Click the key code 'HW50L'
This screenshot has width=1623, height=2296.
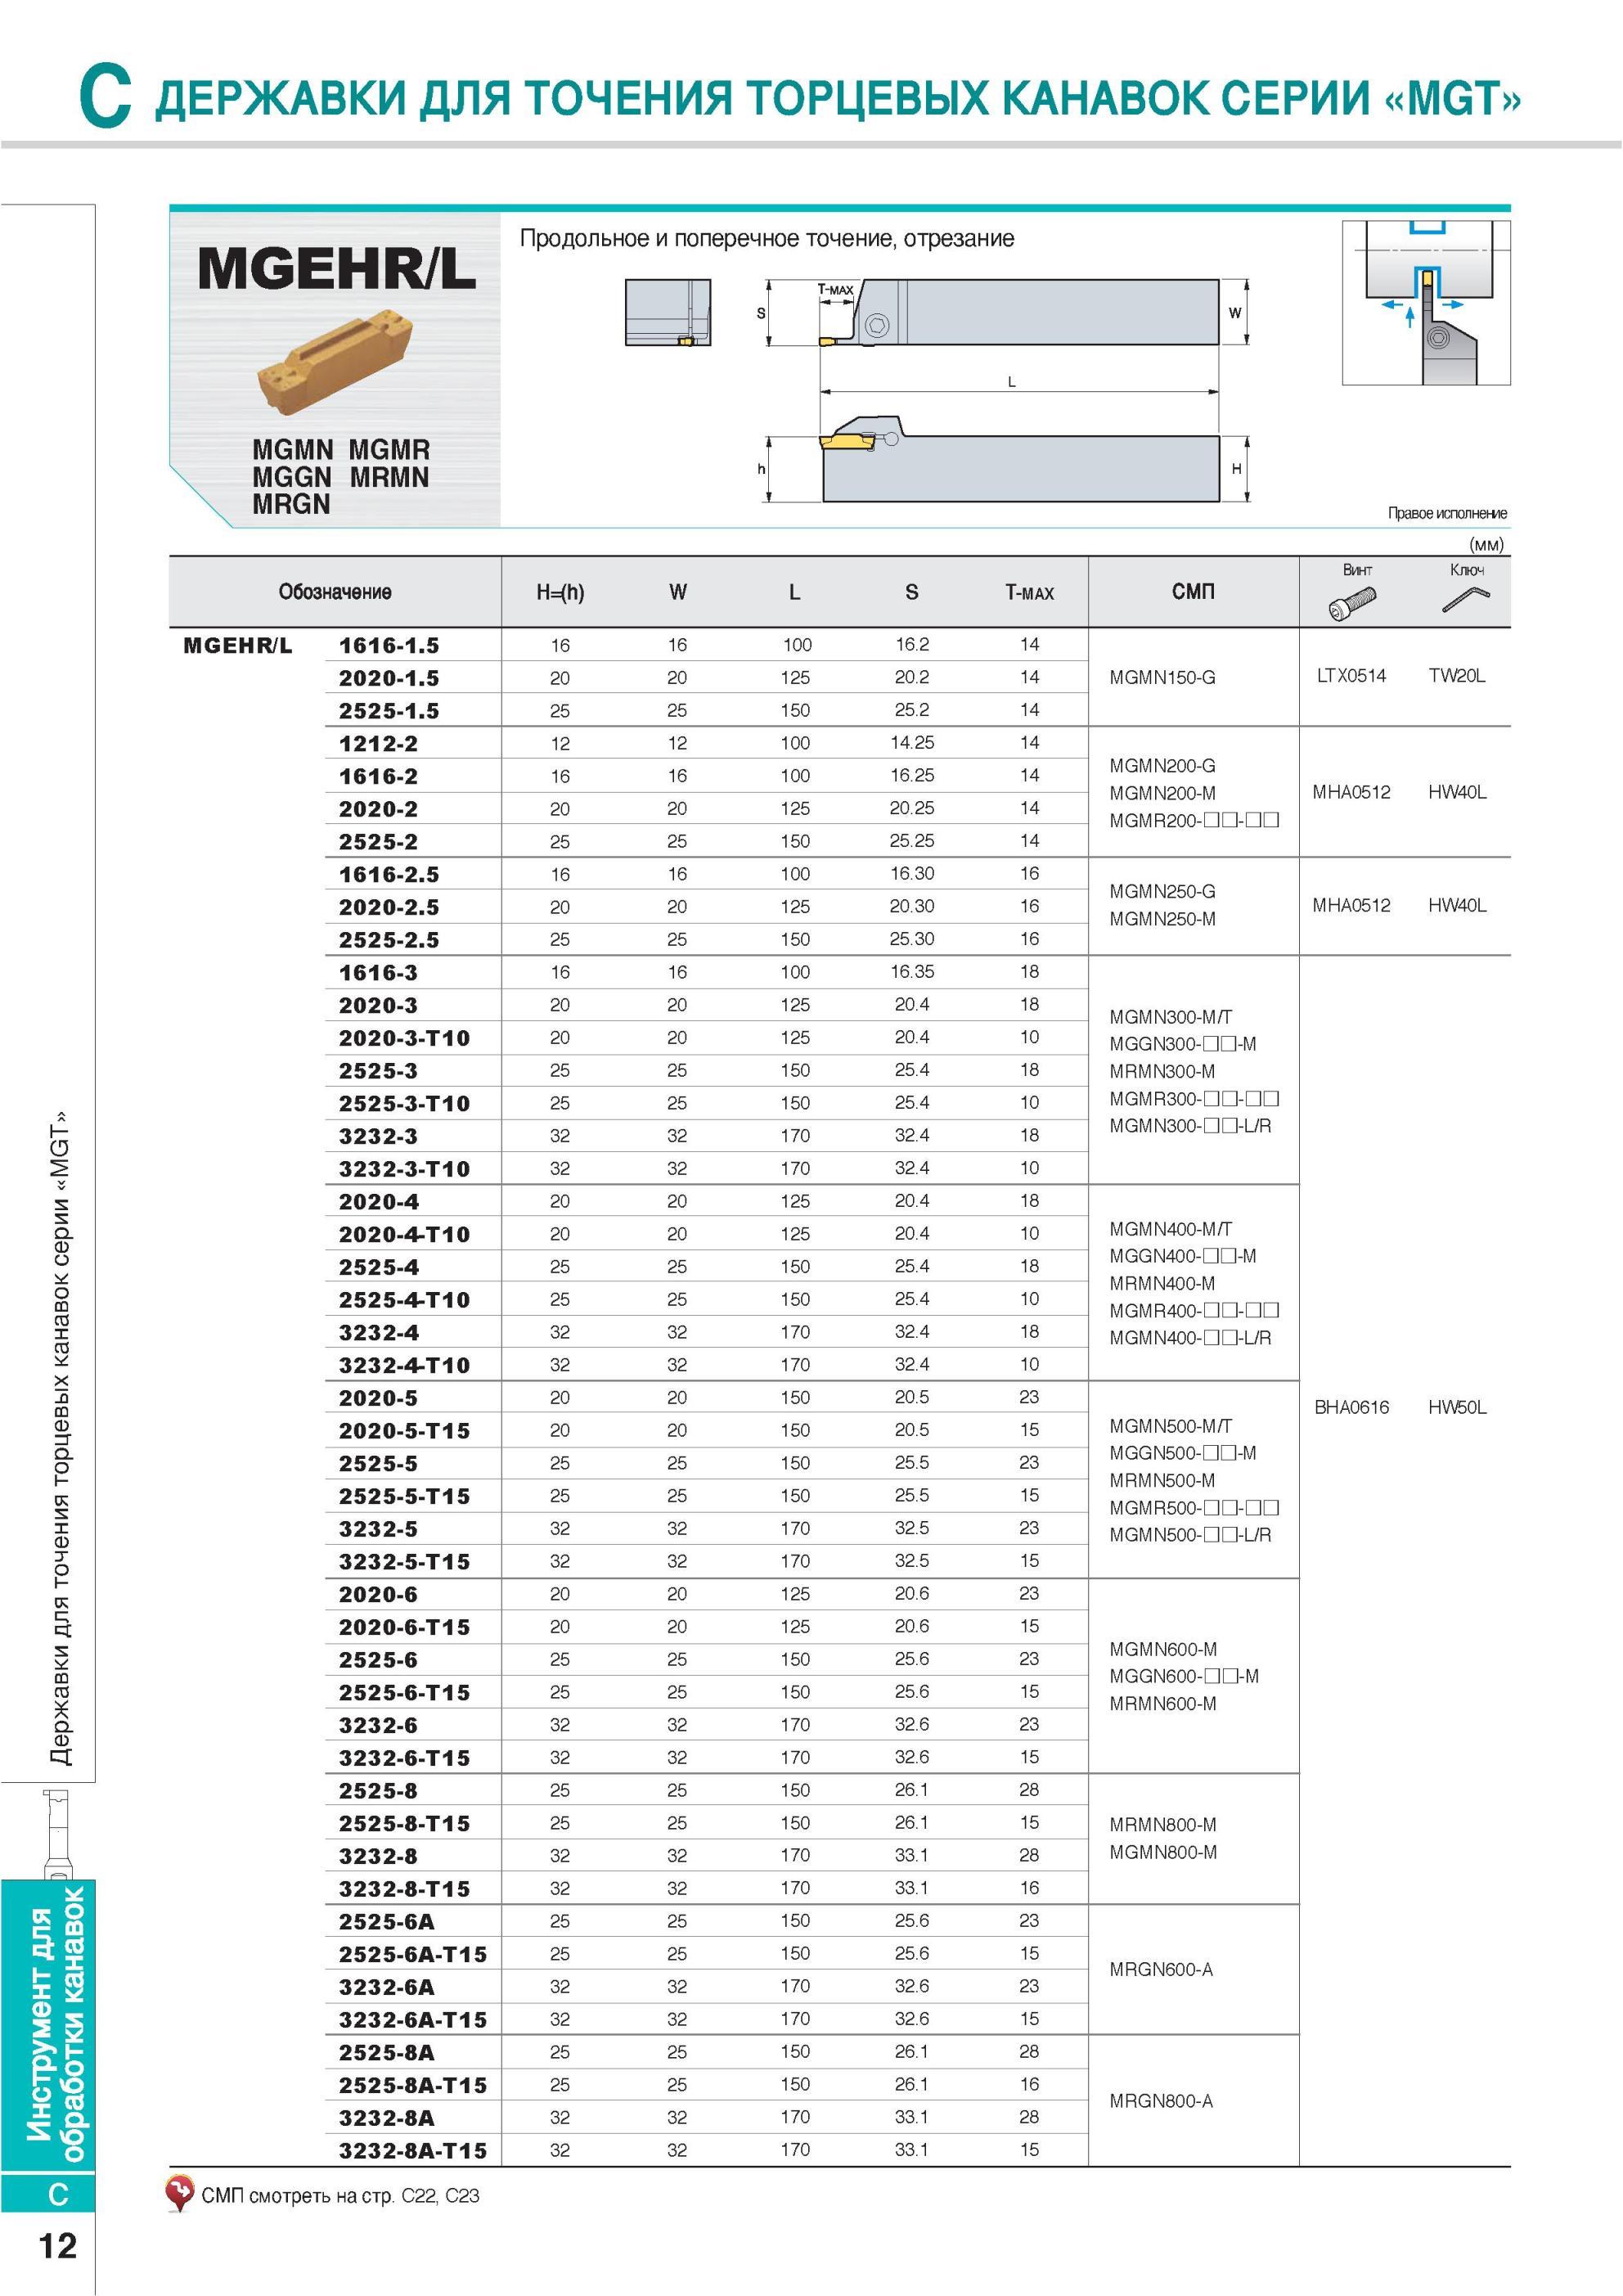click(x=1457, y=1407)
